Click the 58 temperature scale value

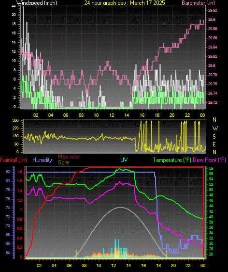pos(211,168)
